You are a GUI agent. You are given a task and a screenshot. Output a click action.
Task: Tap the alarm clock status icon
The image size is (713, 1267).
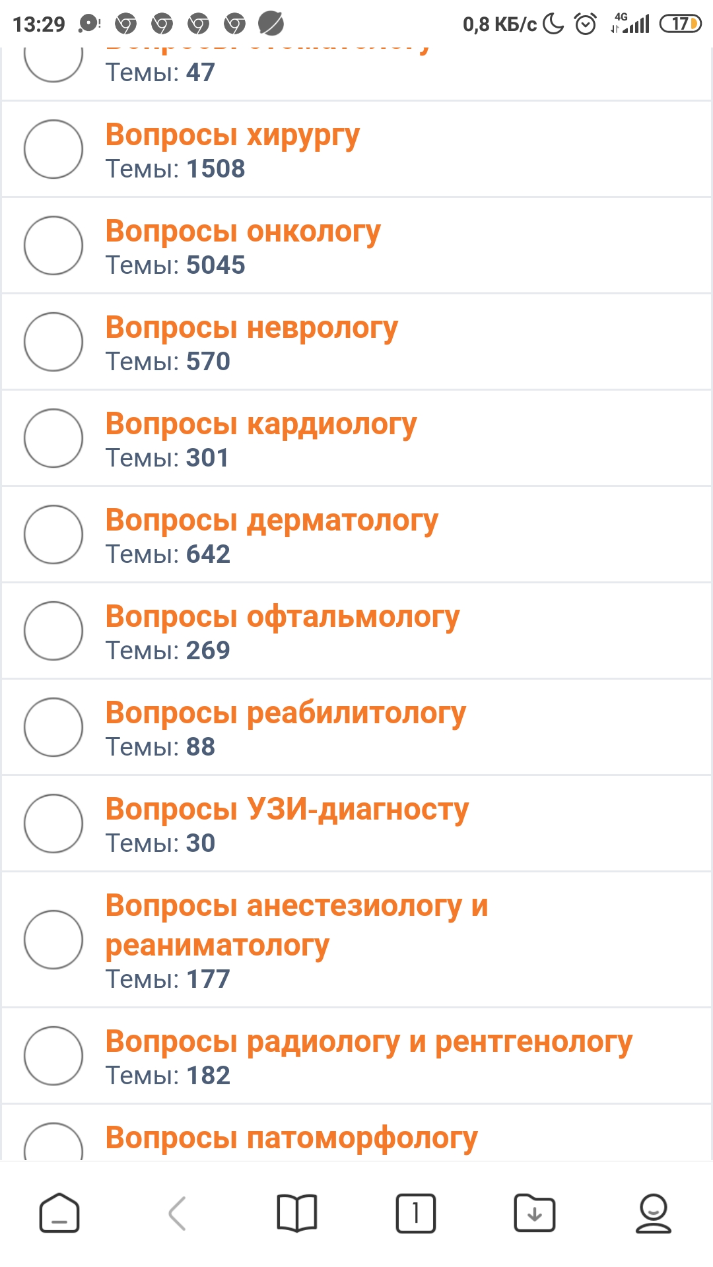click(586, 24)
